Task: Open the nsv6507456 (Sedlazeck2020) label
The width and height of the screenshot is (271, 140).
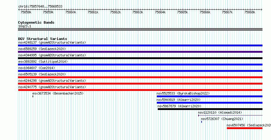Action: [249, 125]
